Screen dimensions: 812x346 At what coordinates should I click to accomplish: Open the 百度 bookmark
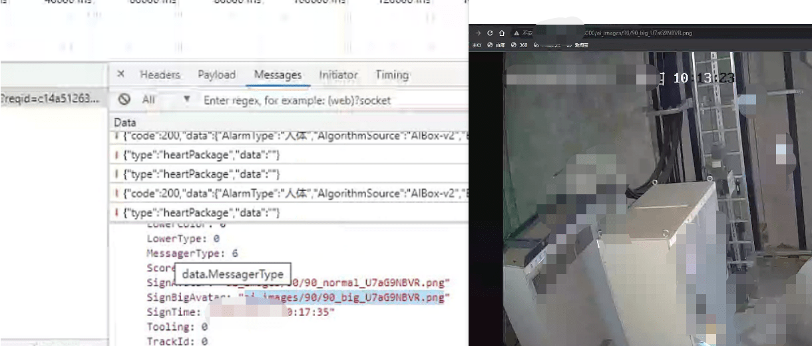[x=496, y=45]
